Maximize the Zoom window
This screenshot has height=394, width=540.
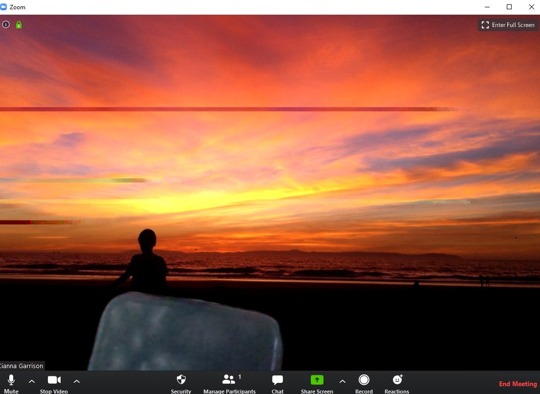(x=509, y=7)
